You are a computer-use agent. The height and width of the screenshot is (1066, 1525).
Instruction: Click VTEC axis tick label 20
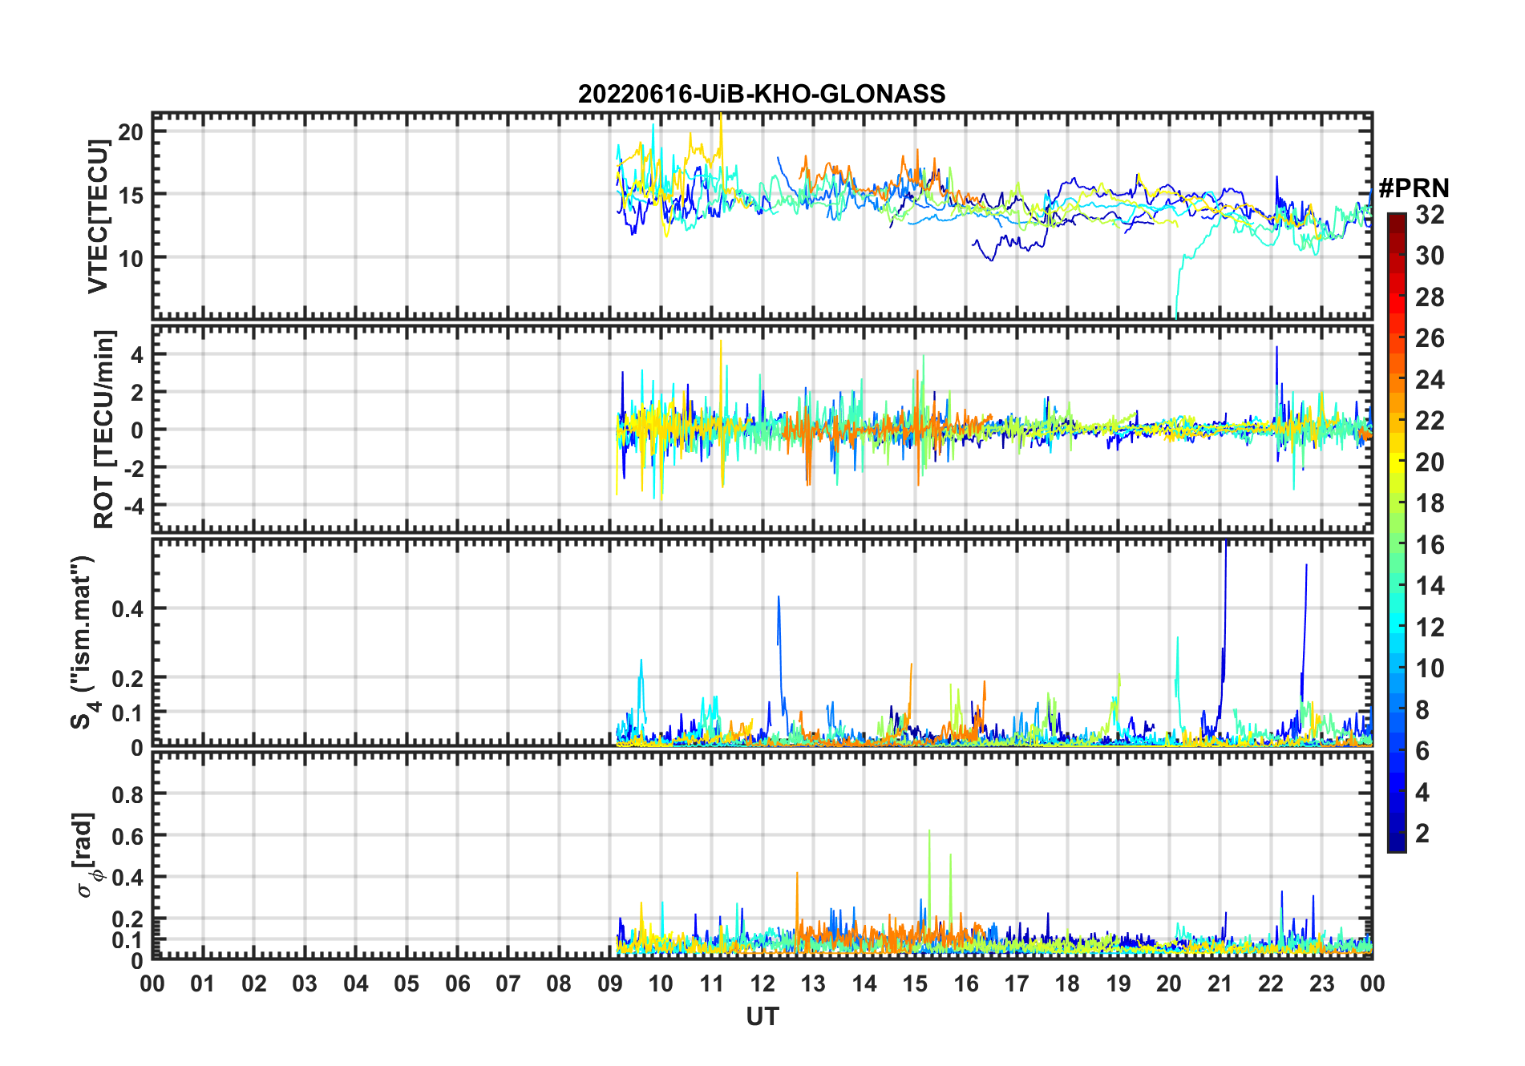point(131,132)
